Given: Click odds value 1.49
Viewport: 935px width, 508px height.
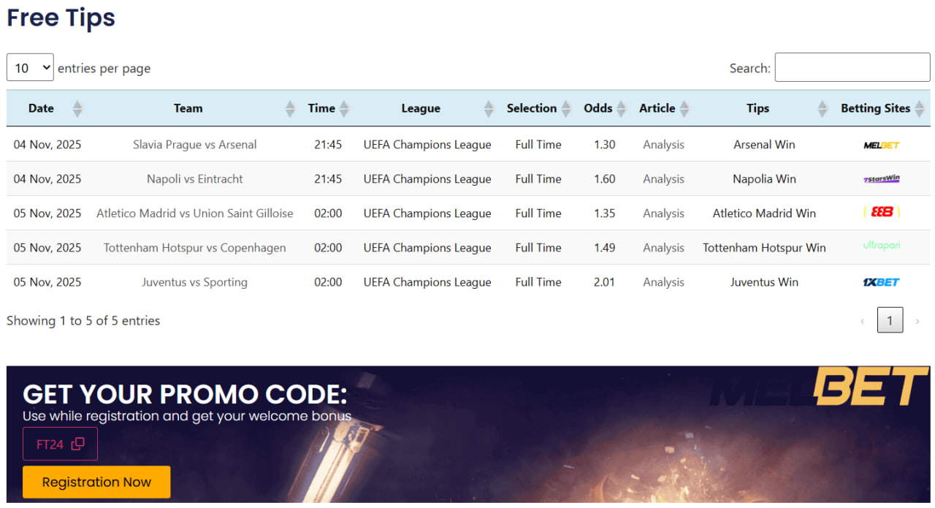Looking at the screenshot, I should tap(604, 248).
